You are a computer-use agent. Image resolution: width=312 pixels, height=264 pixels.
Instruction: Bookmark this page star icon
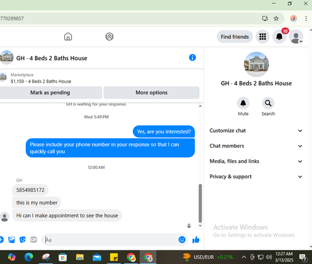tap(276, 18)
